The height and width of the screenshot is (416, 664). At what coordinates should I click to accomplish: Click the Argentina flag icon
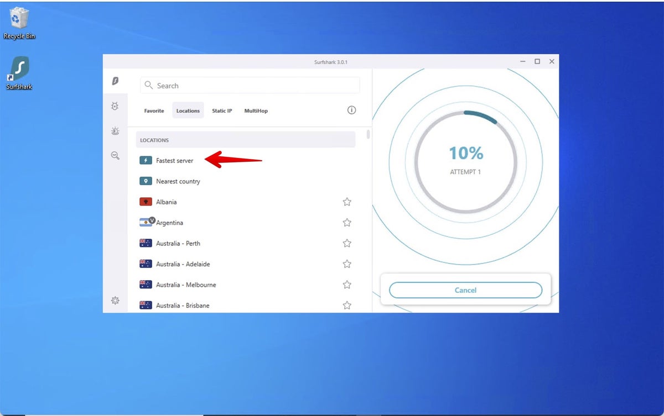click(146, 223)
